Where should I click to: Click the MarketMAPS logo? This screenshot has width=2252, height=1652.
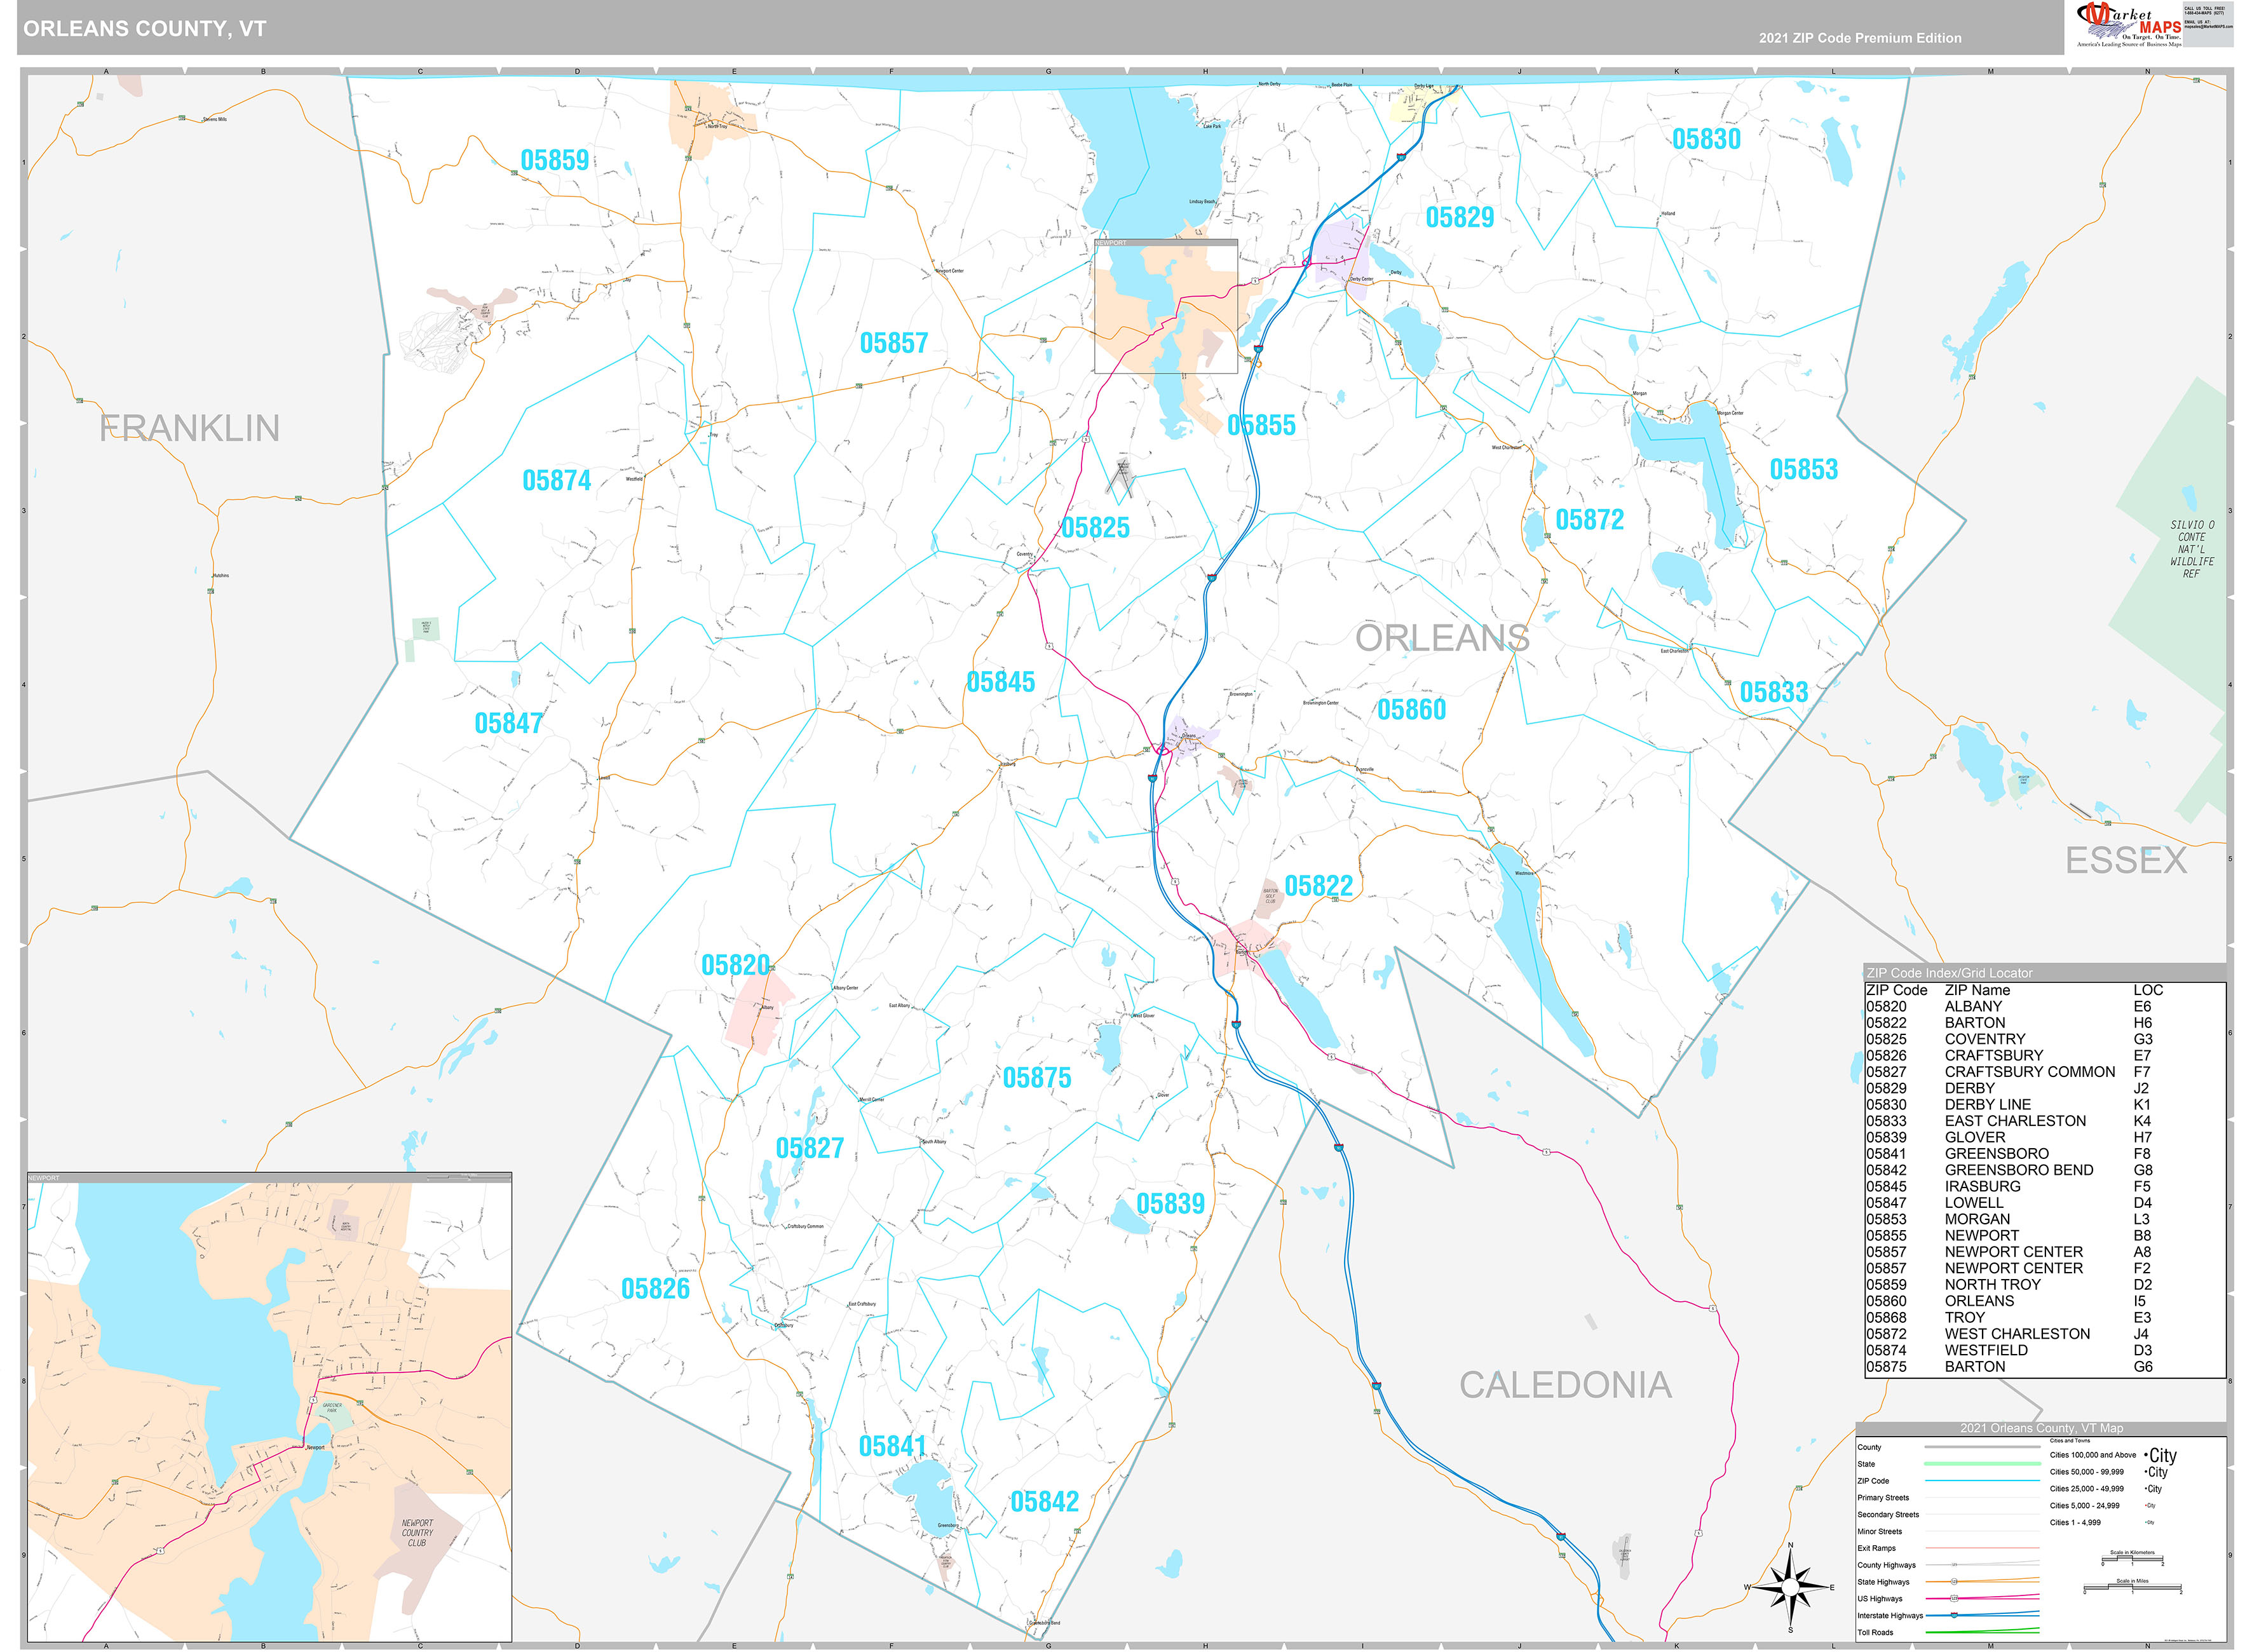[2129, 25]
